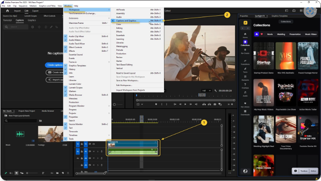This screenshot has height=181, width=321.
Task: Open Spotlight FX panel menu
Action: pyautogui.click(x=267, y=16)
